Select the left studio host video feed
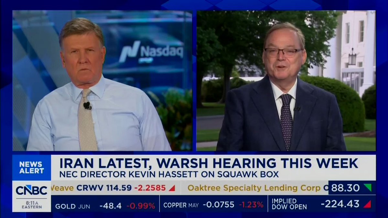This screenshot has width=388, height=218. pos(102,81)
